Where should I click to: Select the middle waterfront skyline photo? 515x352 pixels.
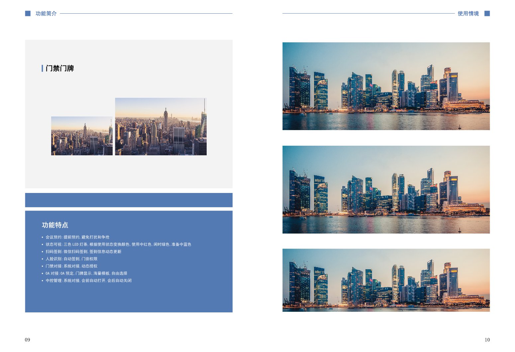(x=386, y=190)
